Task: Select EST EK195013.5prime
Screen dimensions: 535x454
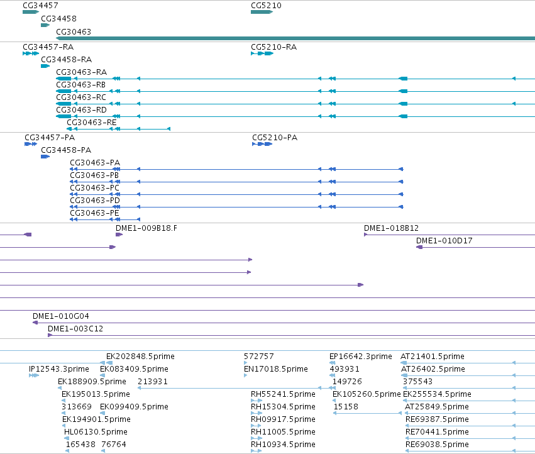Action: [63, 401]
